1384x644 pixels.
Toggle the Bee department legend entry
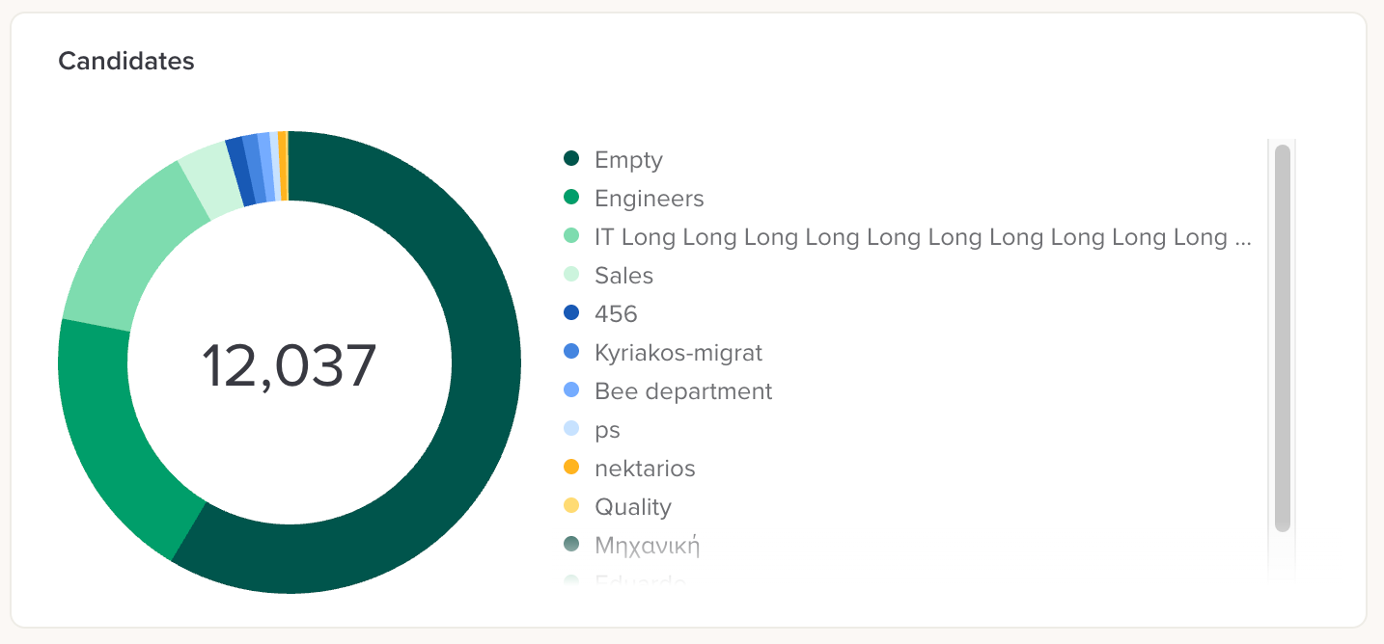tap(683, 391)
